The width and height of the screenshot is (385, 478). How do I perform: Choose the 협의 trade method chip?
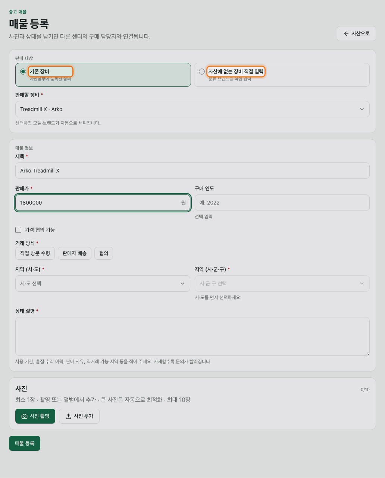[104, 253]
